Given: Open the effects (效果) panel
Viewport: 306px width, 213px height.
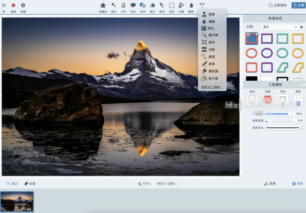Looking at the screenshot, I should coord(270,184).
